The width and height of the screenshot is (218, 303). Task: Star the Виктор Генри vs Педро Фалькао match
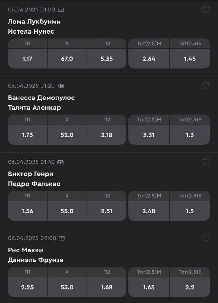tap(205, 161)
